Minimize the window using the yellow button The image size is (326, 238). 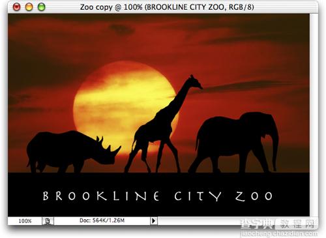pos(29,7)
